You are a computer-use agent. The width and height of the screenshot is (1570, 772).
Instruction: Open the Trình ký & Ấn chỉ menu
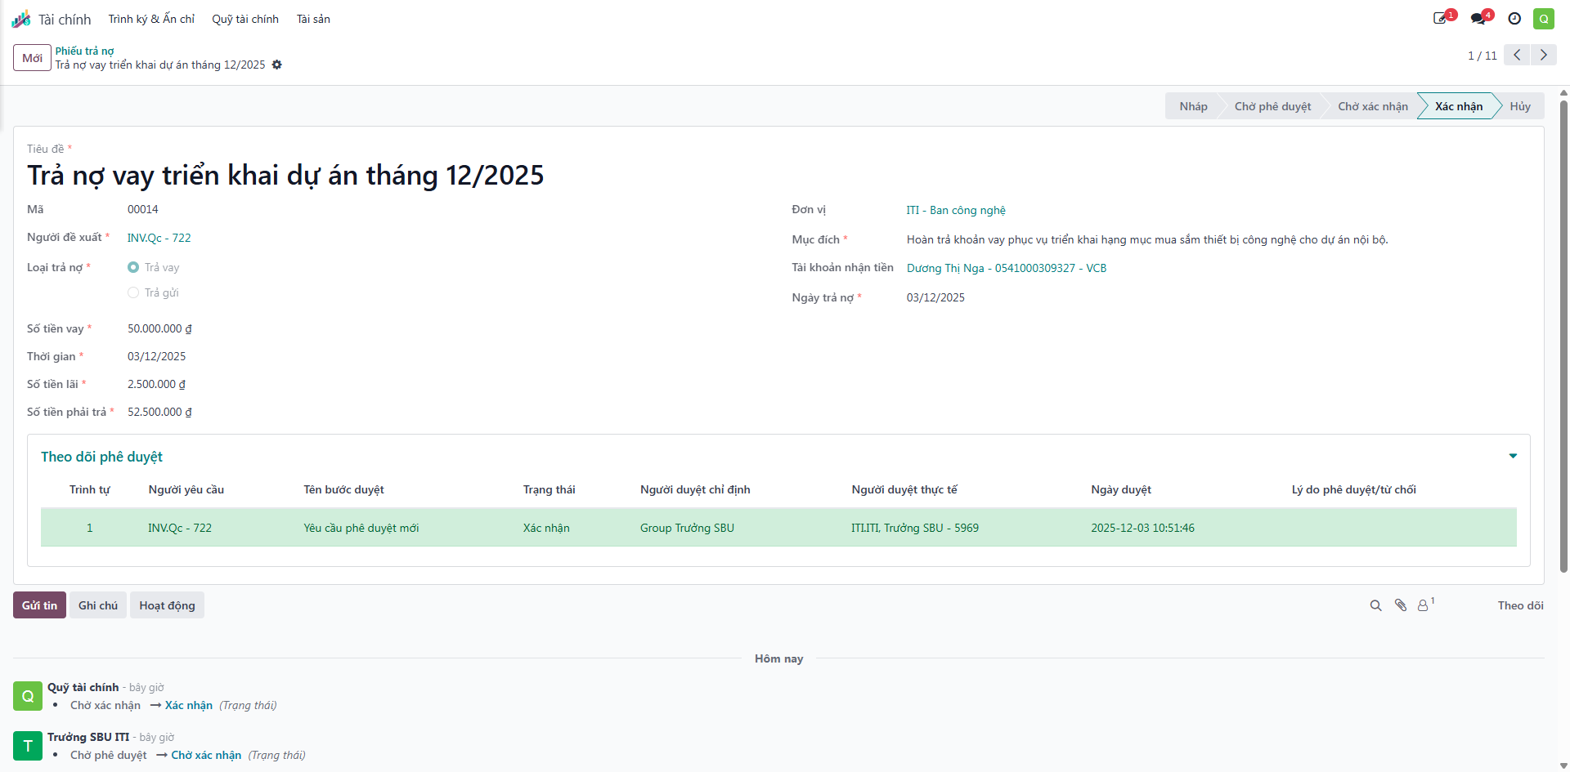pos(151,19)
